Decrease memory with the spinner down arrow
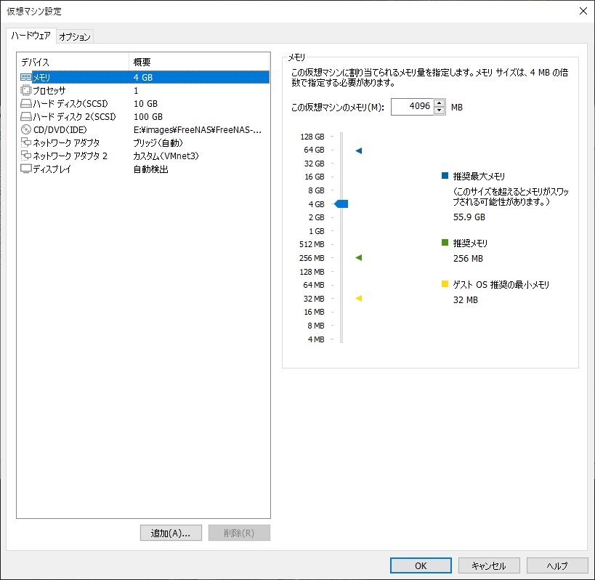This screenshot has height=580, width=595. (x=439, y=110)
